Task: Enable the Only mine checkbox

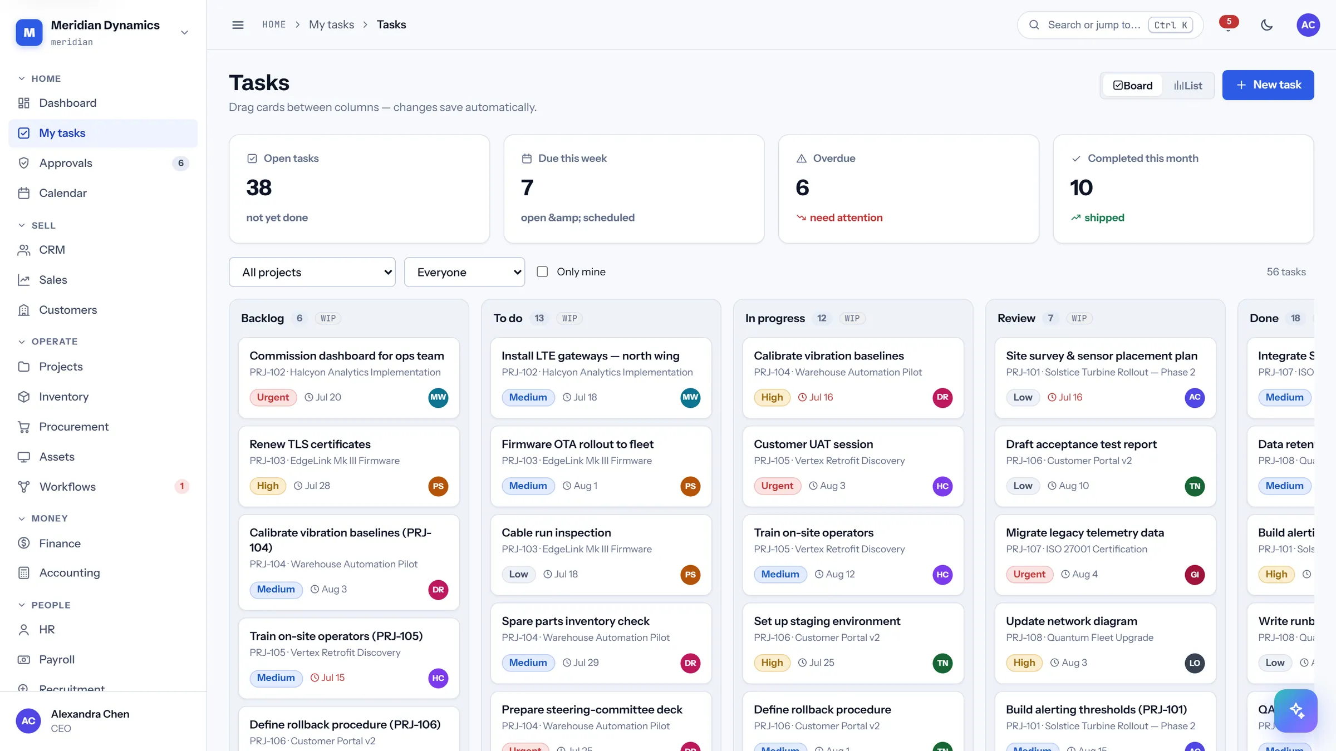Action: pyautogui.click(x=542, y=271)
